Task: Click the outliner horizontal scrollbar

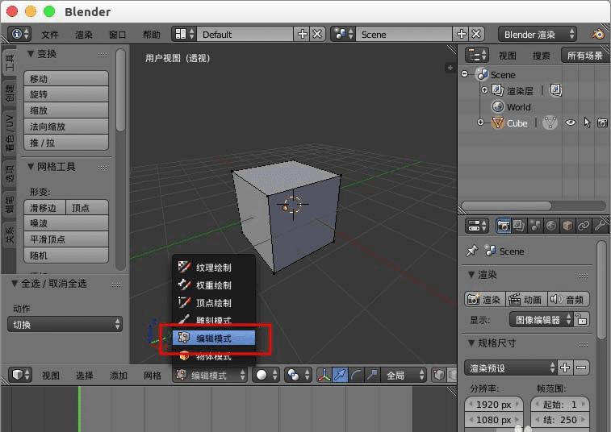Action: 507,206
